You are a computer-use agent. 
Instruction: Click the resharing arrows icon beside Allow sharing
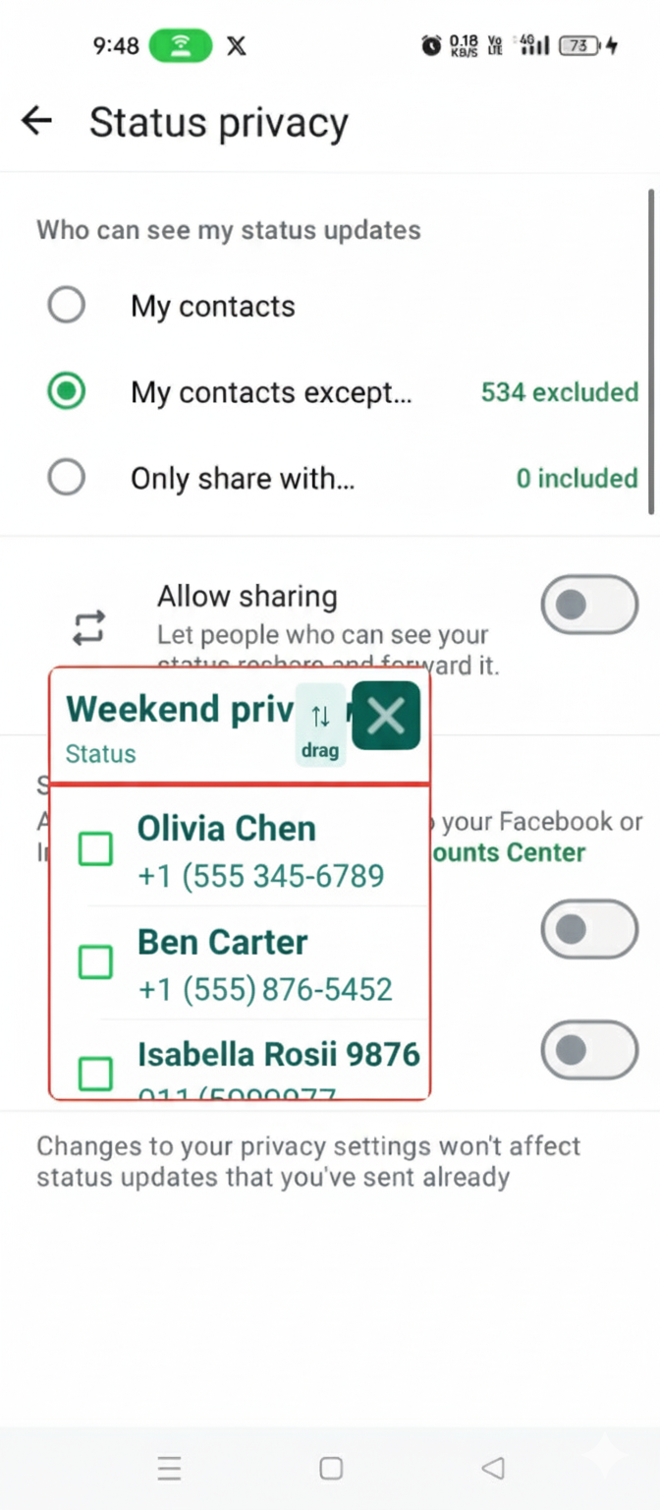point(88,626)
